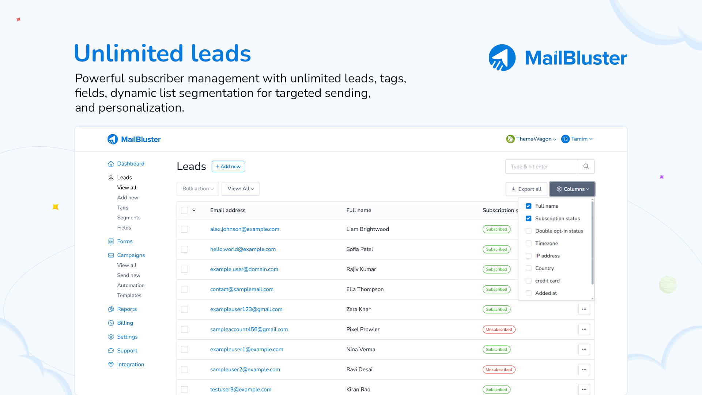Enable the Double opt-in status column
The height and width of the screenshot is (395, 702).
[x=528, y=231]
